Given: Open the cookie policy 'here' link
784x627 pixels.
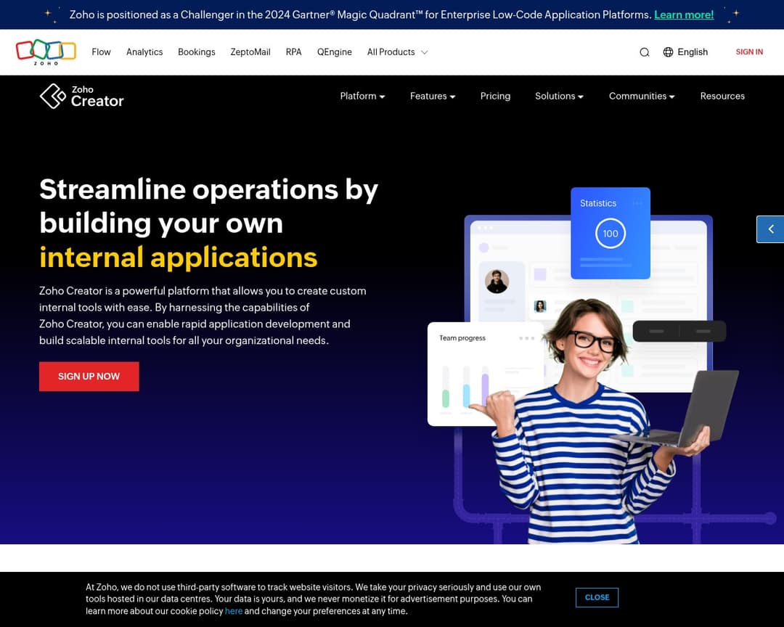Looking at the screenshot, I should coord(234,611).
